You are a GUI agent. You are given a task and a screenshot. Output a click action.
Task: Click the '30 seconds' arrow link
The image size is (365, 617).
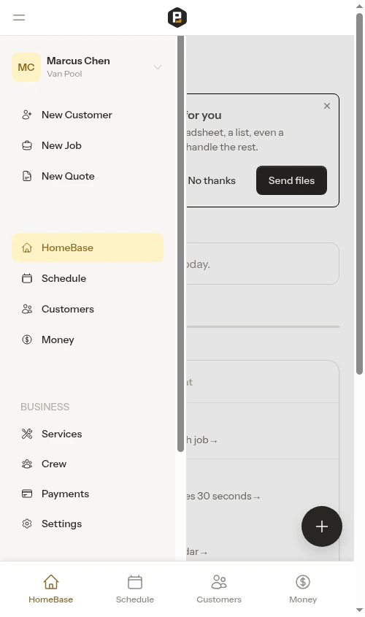pos(223,497)
